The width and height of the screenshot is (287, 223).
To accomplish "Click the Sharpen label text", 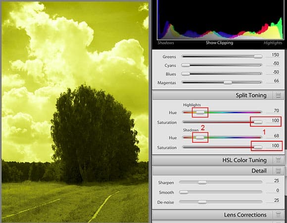I will [x=166, y=183].
